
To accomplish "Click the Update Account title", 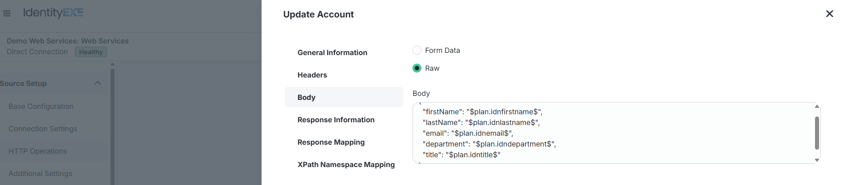I will [319, 14].
